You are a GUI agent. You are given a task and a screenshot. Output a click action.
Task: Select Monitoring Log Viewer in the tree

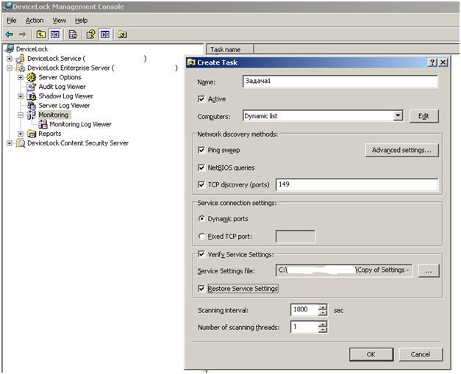81,124
